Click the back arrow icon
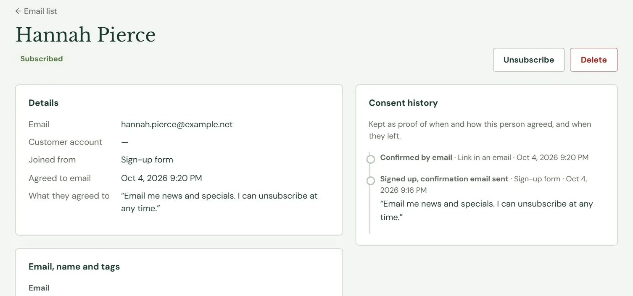Image resolution: width=633 pixels, height=296 pixels. [18, 11]
